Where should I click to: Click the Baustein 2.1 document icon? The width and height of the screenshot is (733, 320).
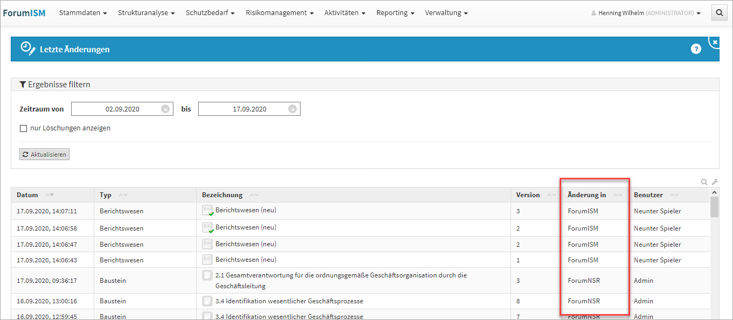pyautogui.click(x=207, y=275)
